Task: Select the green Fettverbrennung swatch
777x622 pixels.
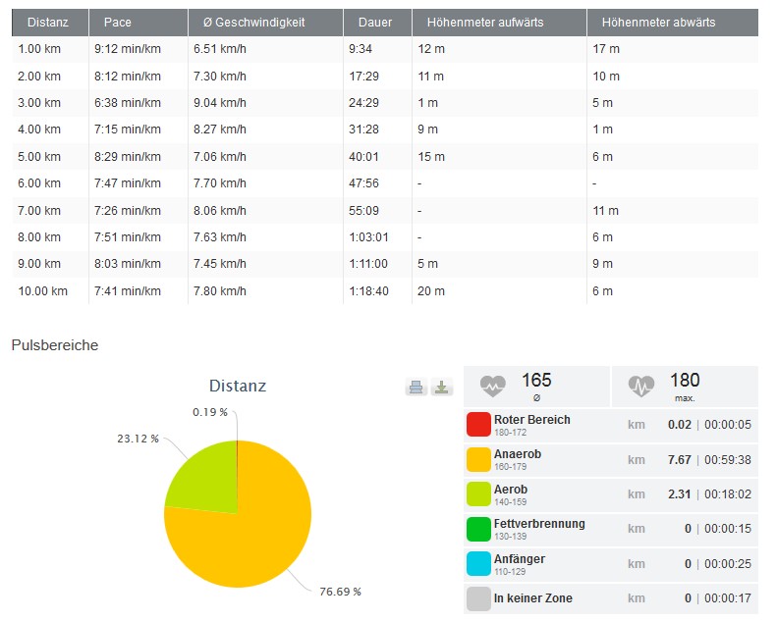Action: [478, 530]
